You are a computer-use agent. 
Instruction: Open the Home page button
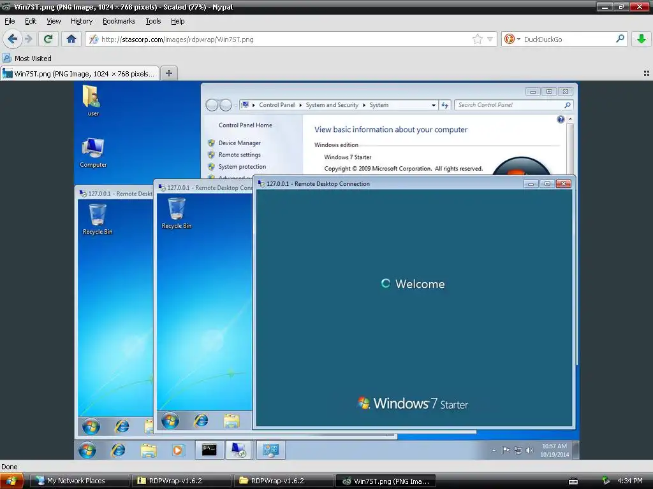coord(71,39)
